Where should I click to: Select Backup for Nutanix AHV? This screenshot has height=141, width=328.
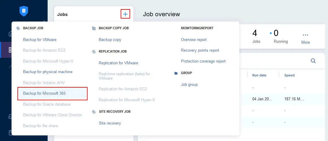(44, 83)
